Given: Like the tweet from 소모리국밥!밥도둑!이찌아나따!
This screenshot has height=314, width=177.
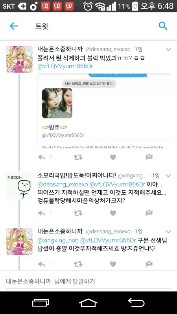Looking at the screenshot, I should (x=113, y=213).
